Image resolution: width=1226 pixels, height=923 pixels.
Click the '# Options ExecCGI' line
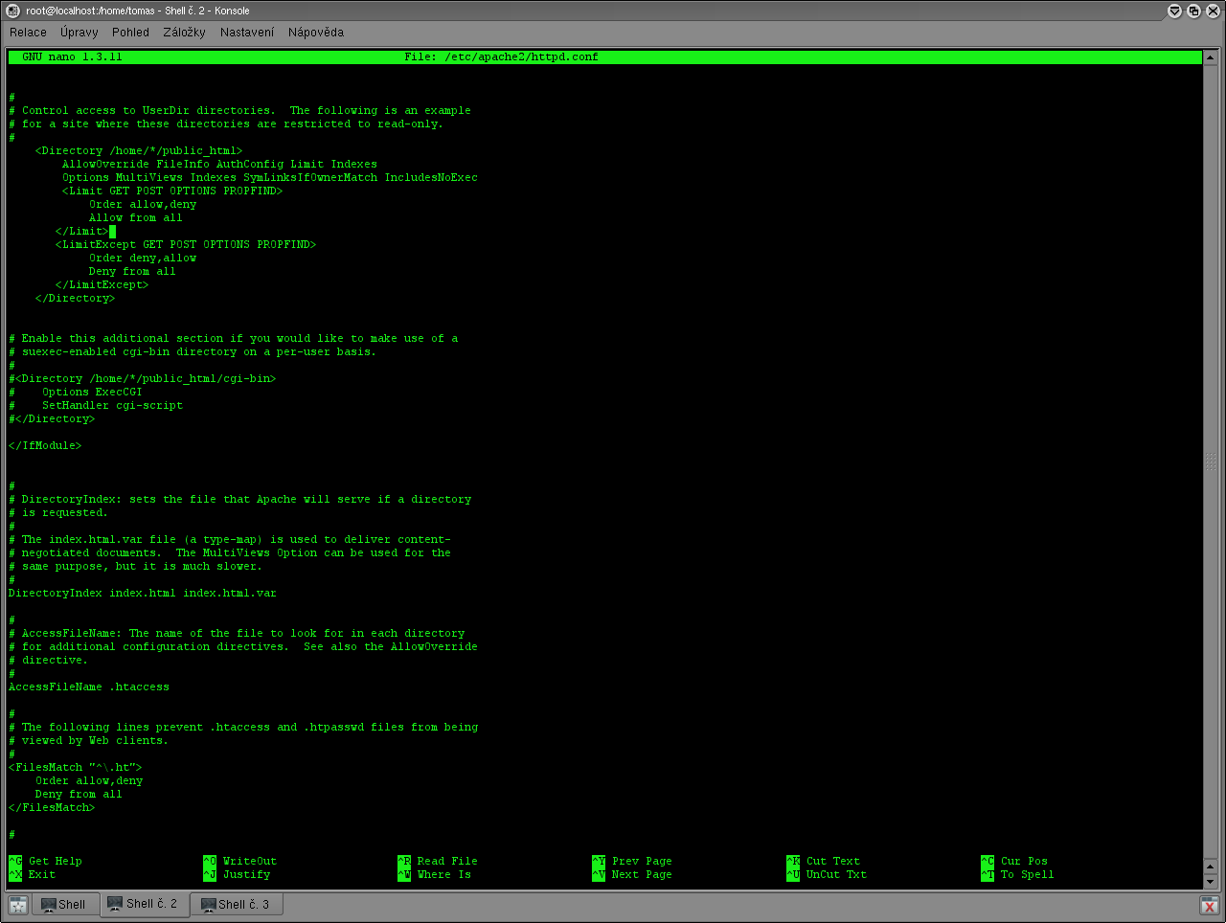[76, 393]
